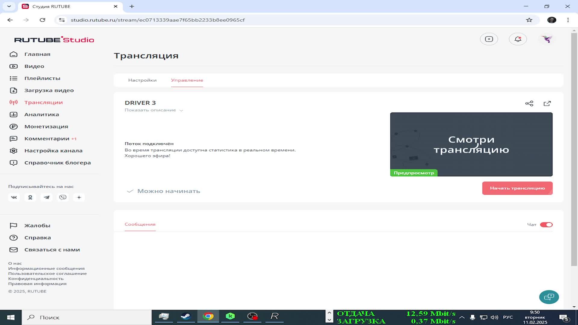Viewport: 578px width, 325px height.
Task: Expand Показать описание dropdown
Action: click(154, 110)
